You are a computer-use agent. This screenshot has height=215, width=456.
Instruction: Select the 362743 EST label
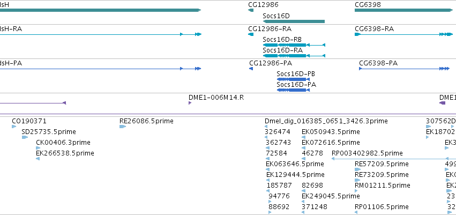[278, 143]
